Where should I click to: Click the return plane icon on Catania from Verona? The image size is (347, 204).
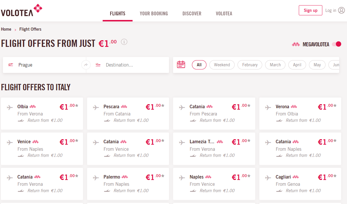point(21,191)
